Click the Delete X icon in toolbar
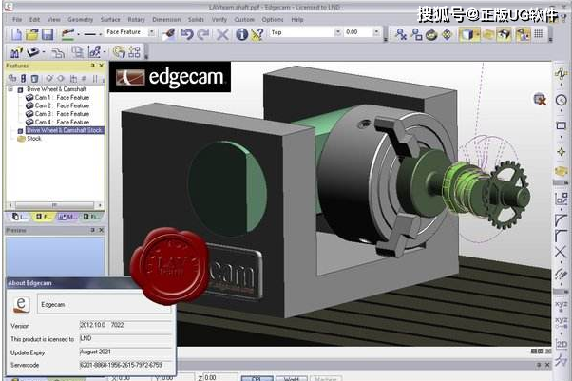The height and width of the screenshot is (381, 572). tap(222, 34)
